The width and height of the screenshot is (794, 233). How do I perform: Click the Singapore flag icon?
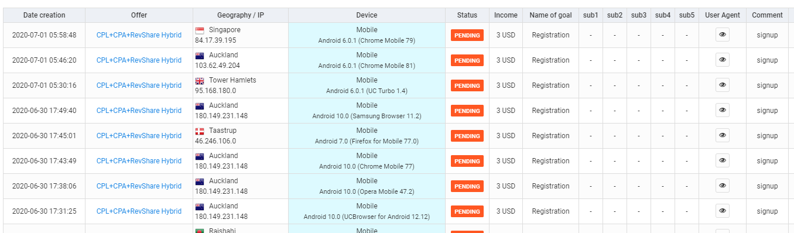coord(200,30)
